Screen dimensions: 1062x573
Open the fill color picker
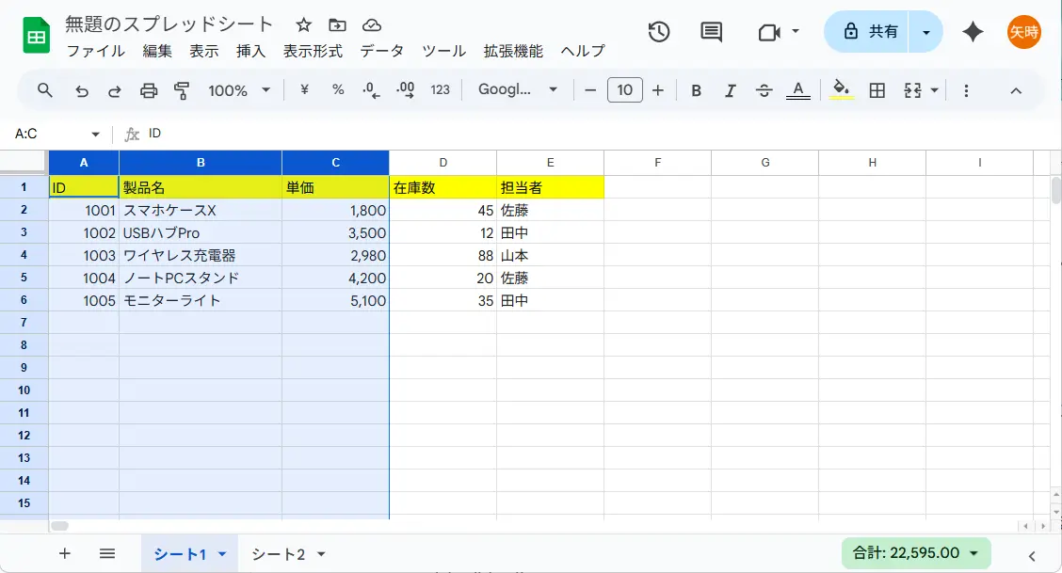[x=842, y=90]
